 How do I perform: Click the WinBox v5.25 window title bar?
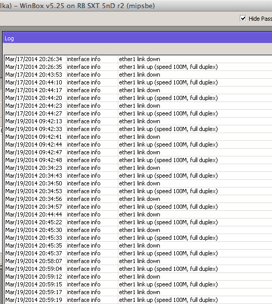click(x=136, y=6)
